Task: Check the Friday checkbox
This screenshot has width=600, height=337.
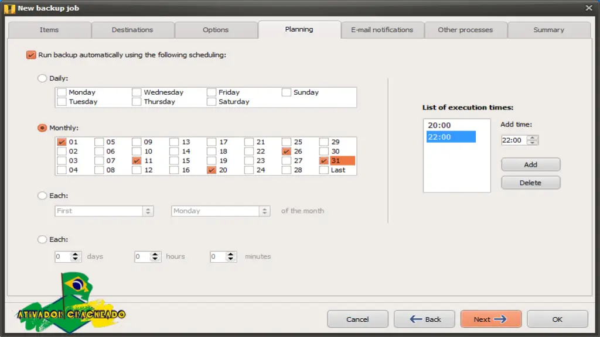Action: pyautogui.click(x=211, y=92)
